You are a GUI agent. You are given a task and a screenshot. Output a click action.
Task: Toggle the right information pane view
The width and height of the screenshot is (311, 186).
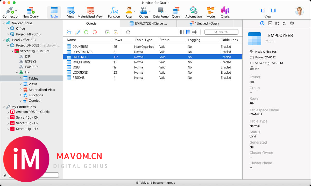(x=273, y=11)
